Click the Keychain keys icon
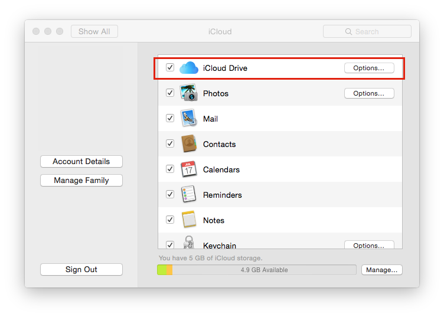 click(x=188, y=242)
